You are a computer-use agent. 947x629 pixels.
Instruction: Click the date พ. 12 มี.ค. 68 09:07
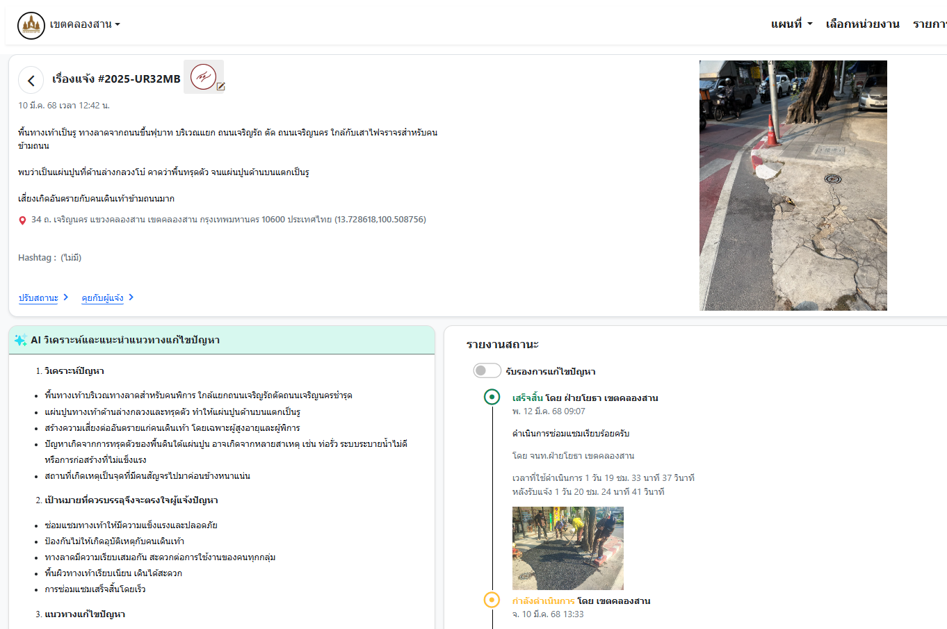click(x=549, y=411)
